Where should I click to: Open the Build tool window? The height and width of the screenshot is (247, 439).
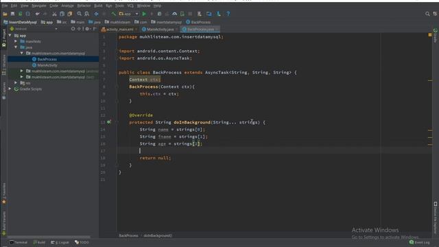pyautogui.click(x=39, y=242)
